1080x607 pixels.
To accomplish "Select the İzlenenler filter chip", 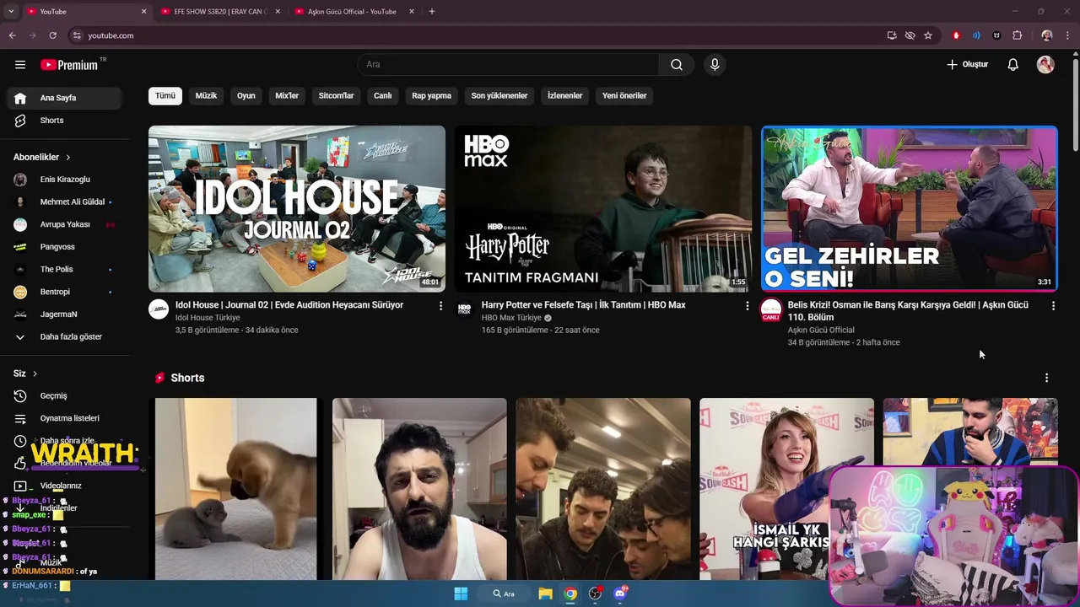I will click(x=564, y=96).
